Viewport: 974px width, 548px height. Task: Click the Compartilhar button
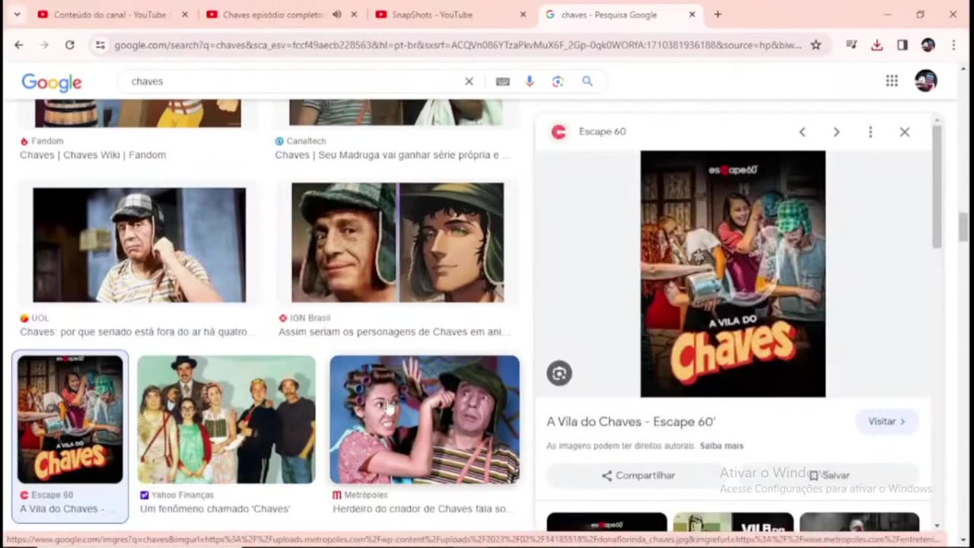pos(638,476)
